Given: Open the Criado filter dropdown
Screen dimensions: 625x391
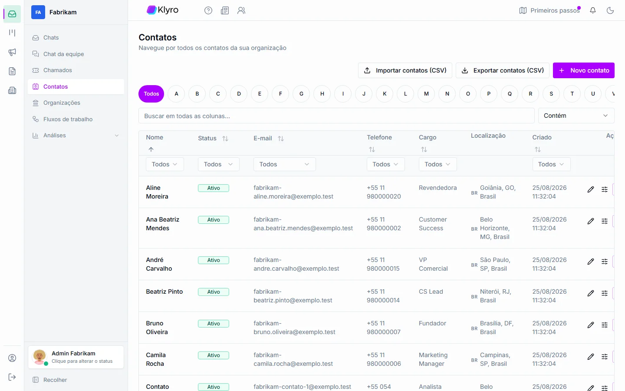Looking at the screenshot, I should [551, 164].
